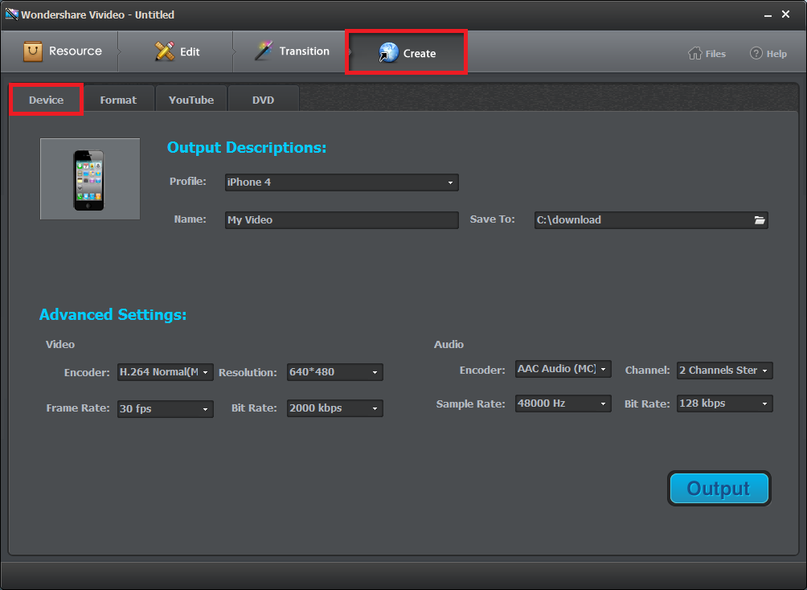Screen dimensions: 807x590
Task: Click the Audio section label
Action: pyautogui.click(x=449, y=344)
